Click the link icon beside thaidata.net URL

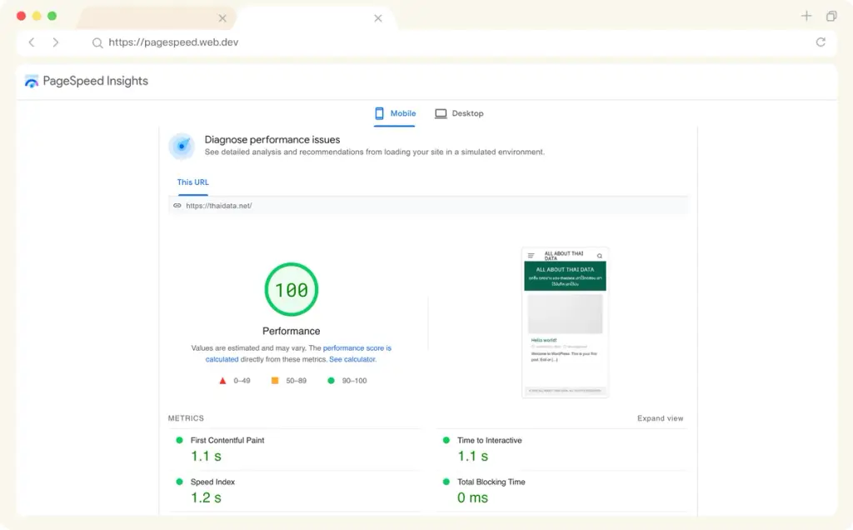click(177, 206)
